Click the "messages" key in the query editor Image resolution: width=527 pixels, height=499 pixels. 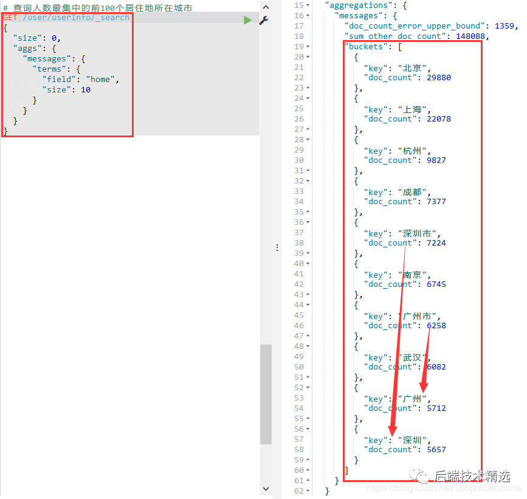tap(47, 59)
